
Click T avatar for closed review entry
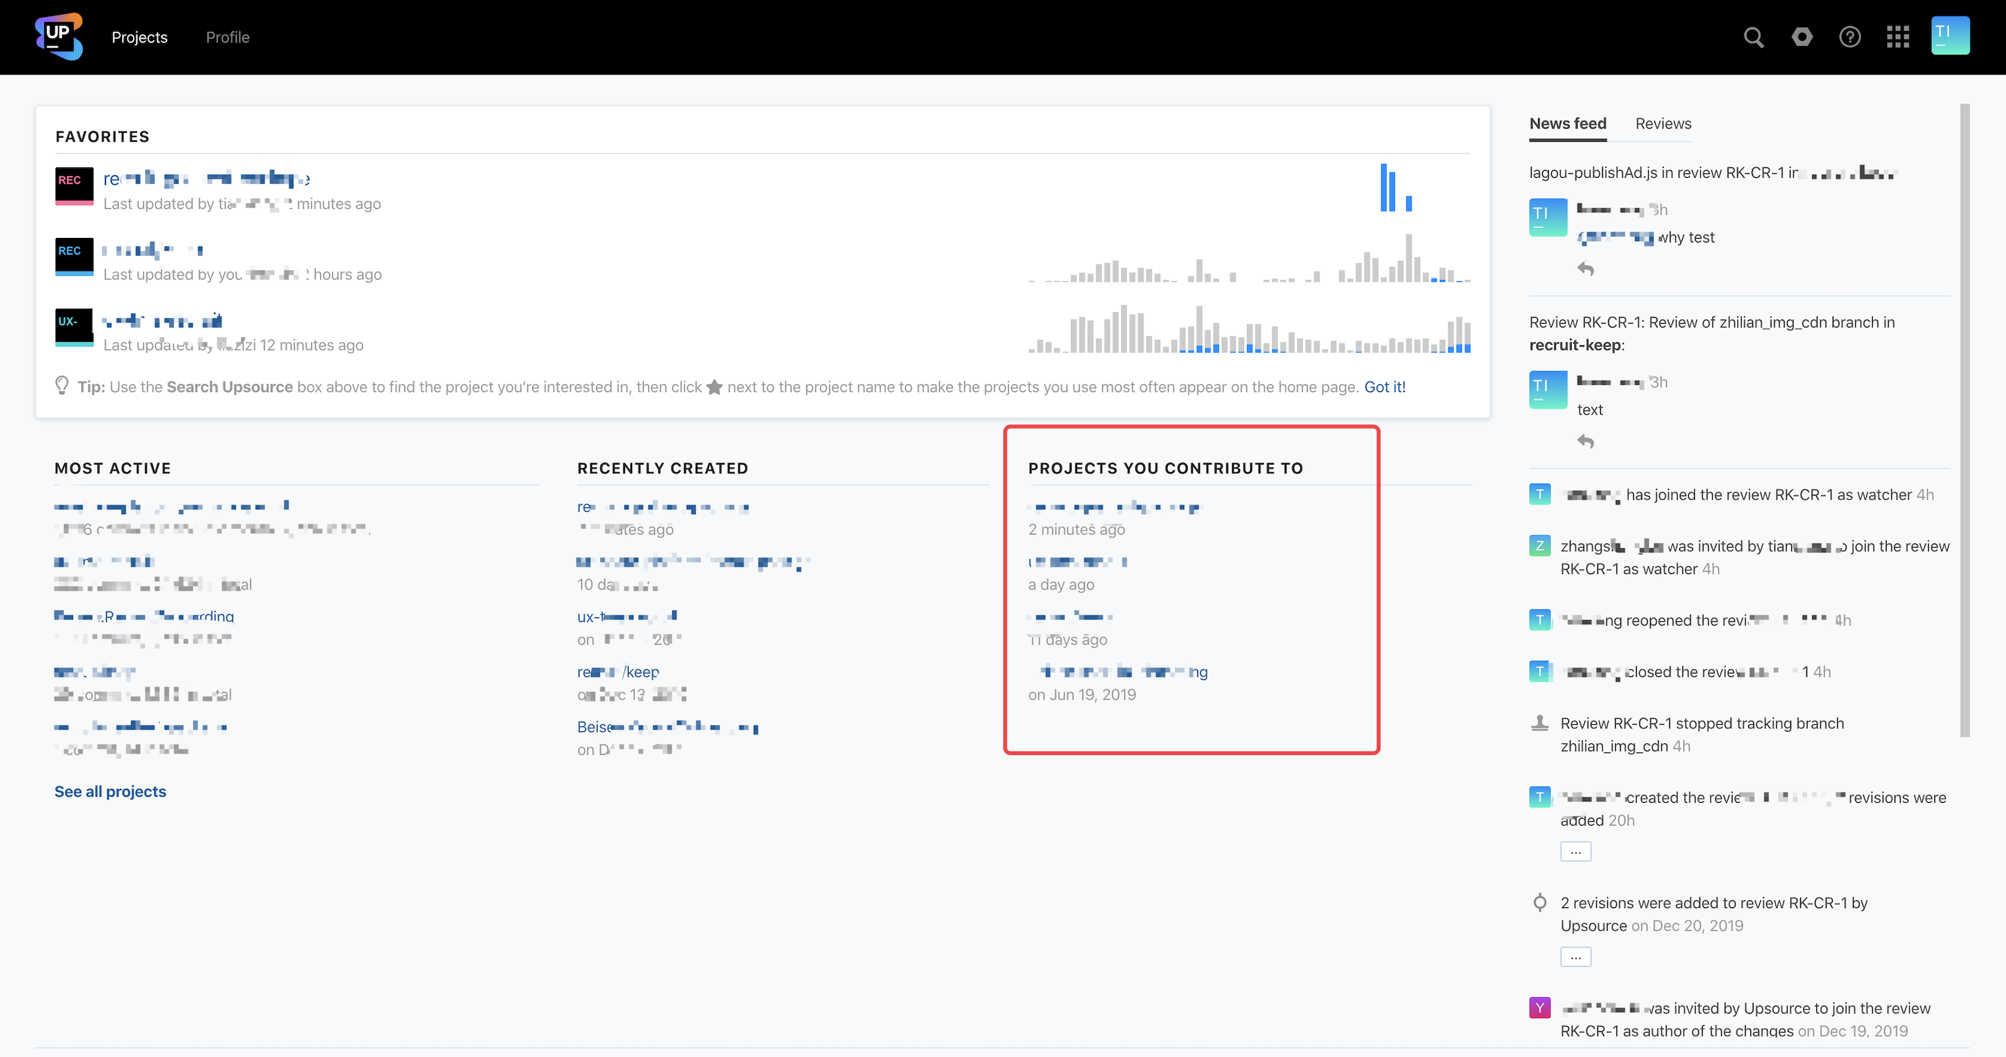(x=1539, y=671)
